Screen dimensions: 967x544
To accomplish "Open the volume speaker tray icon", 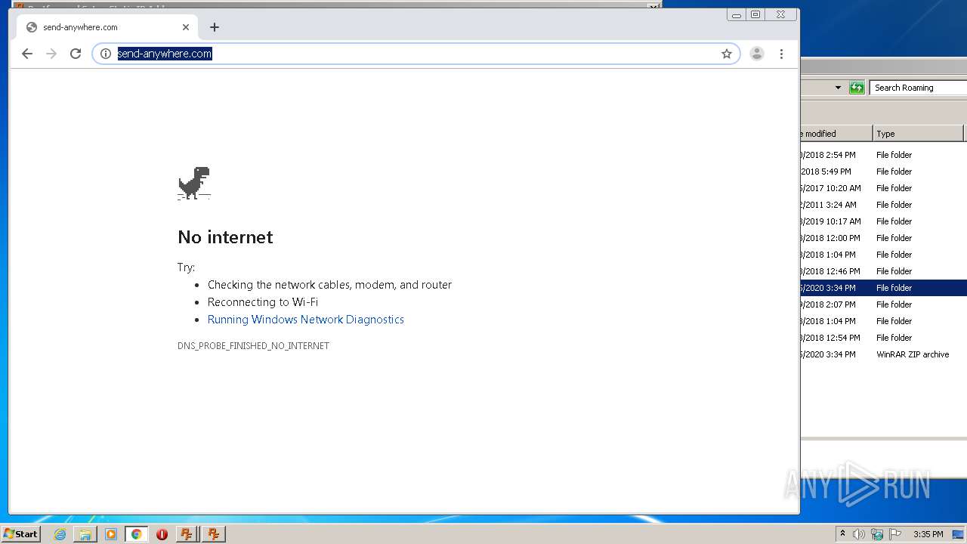I will click(859, 534).
